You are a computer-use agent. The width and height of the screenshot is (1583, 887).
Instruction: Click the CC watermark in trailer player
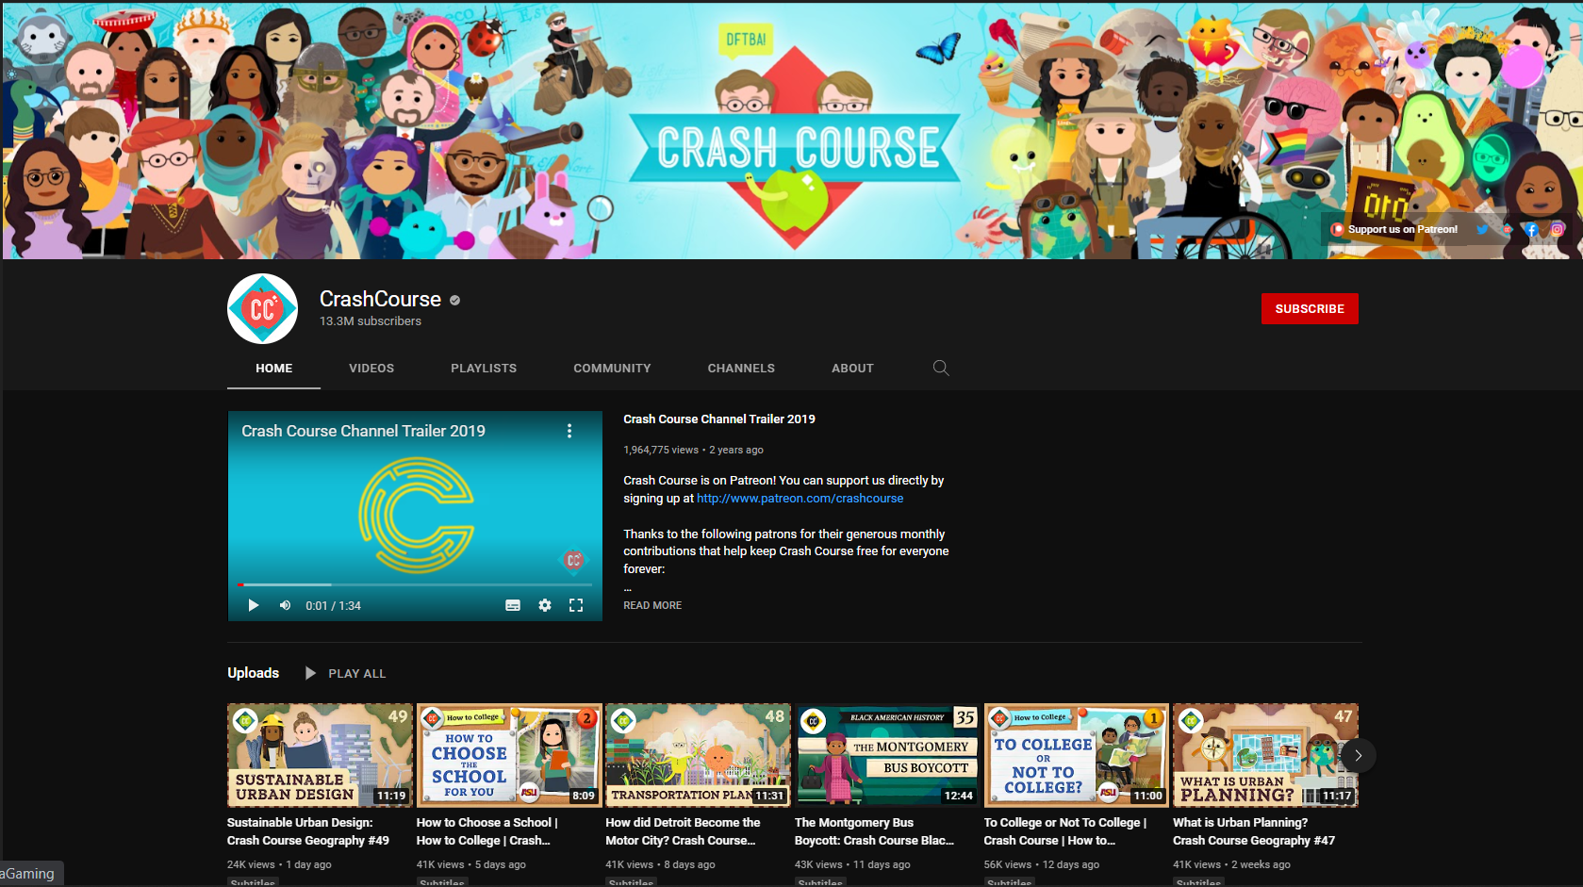pos(573,560)
